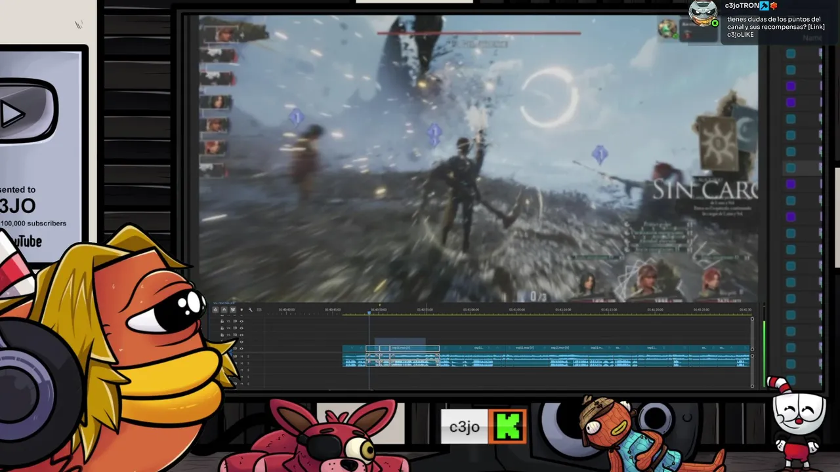Solo audio track A5

[x=248, y=383]
